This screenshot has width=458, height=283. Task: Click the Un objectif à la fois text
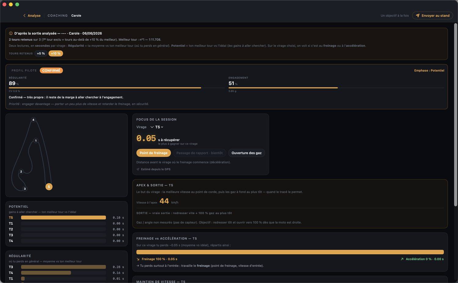[394, 16]
